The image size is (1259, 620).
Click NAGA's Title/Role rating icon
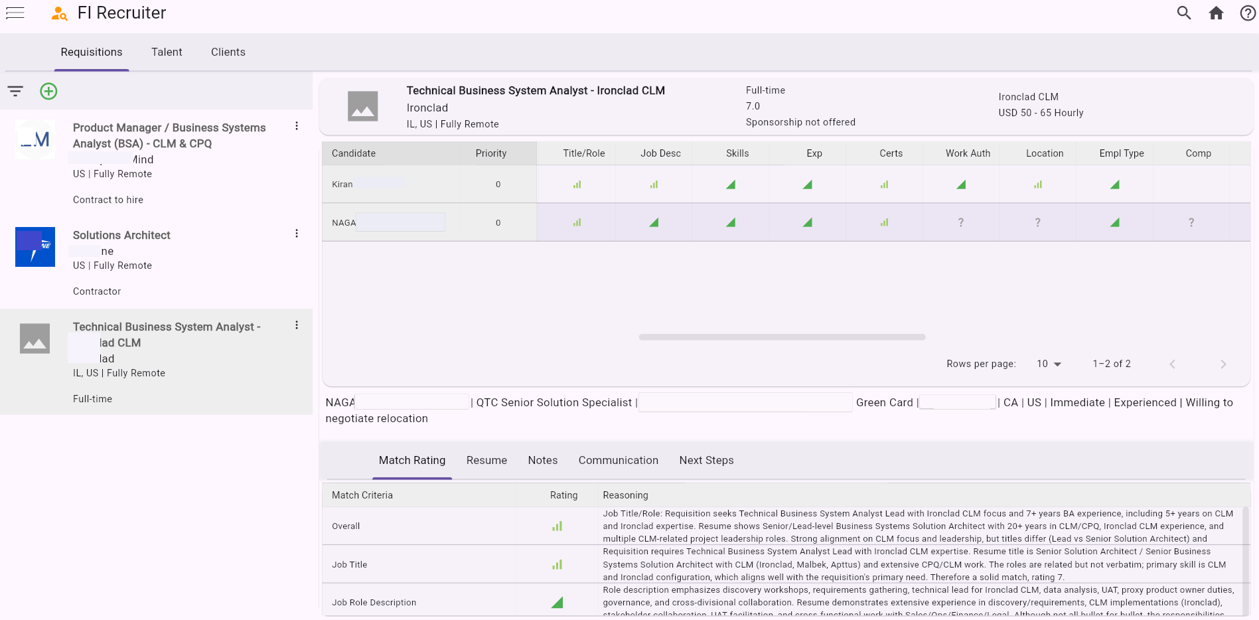[577, 222]
